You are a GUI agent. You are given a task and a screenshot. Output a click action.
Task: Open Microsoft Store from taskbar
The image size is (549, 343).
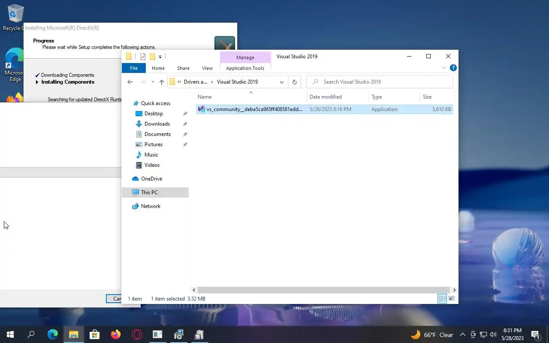pos(94,334)
